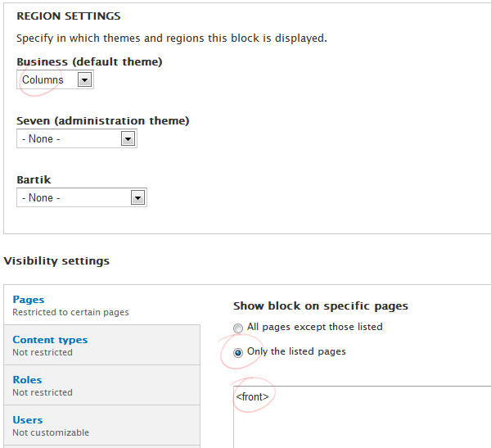Click the Columns select box text
Viewport: 491px width, 448px height.
[x=43, y=79]
